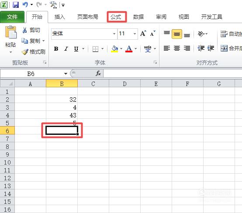Click the cell borders icon
The width and height of the screenshot is (242, 213).
95,49
